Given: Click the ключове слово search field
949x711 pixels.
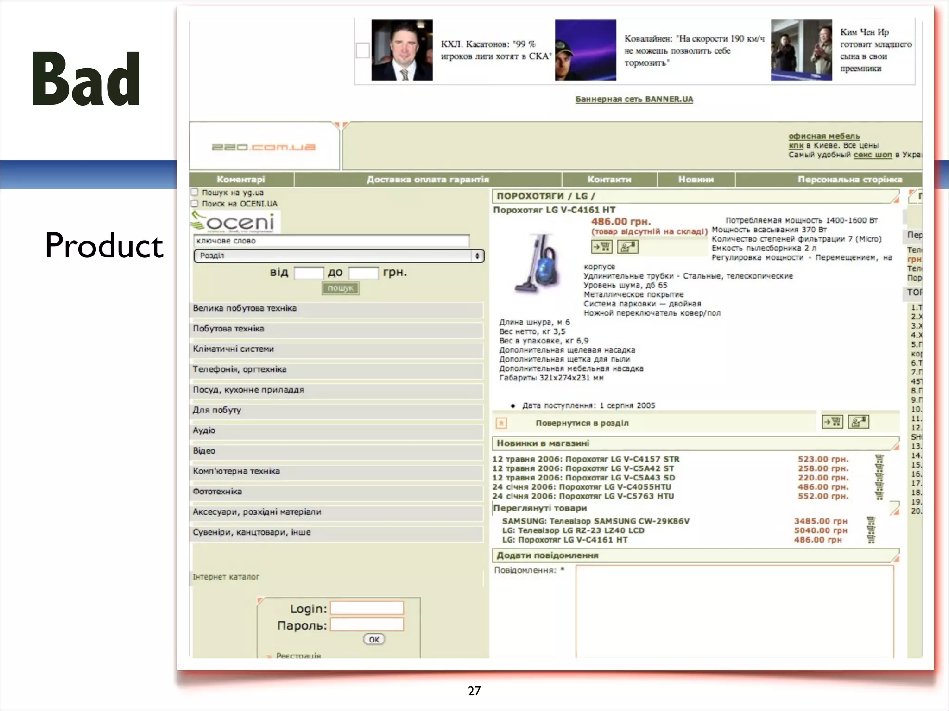Looking at the screenshot, I should pos(331,241).
